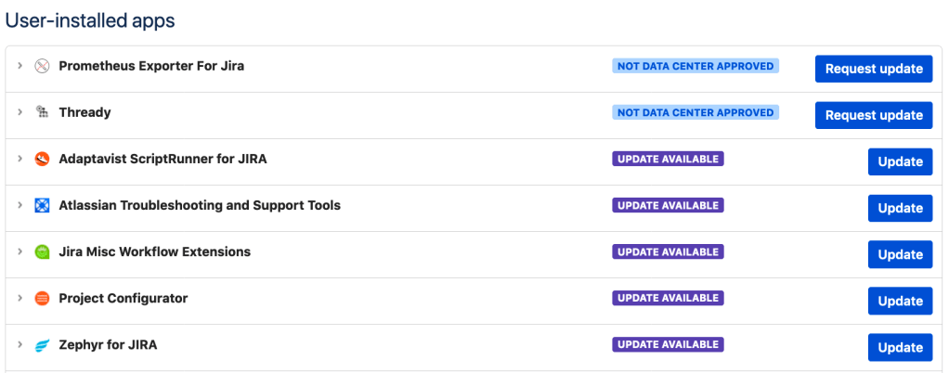The width and height of the screenshot is (949, 373).
Task: Expand the Thready app details
Action: pyautogui.click(x=19, y=112)
